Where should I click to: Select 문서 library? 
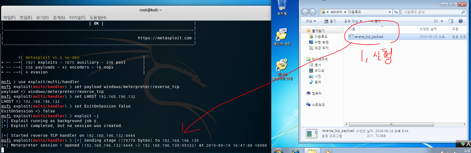pyautogui.click(x=318, y=65)
